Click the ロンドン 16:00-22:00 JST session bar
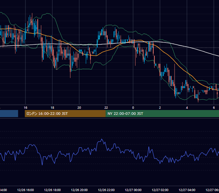The height and width of the screenshot is (193, 219). [x=65, y=114]
